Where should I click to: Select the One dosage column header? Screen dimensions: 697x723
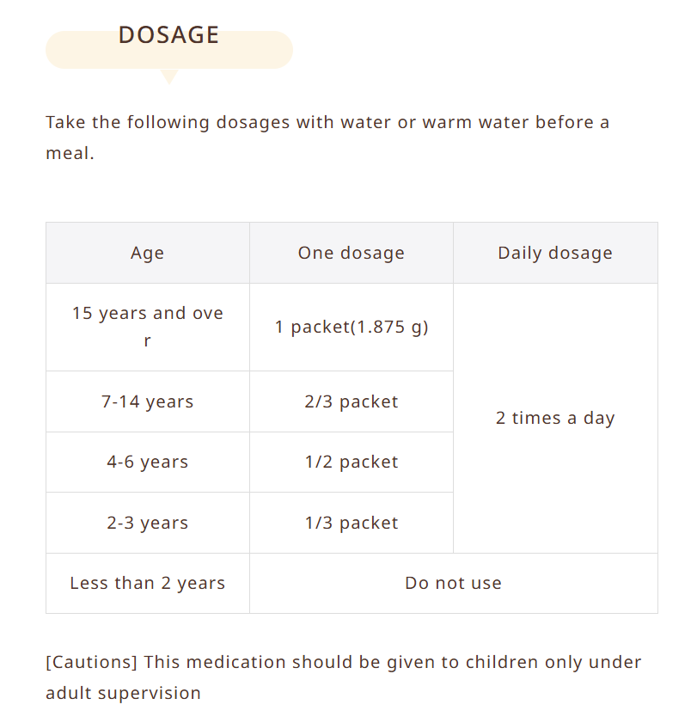[x=351, y=253]
